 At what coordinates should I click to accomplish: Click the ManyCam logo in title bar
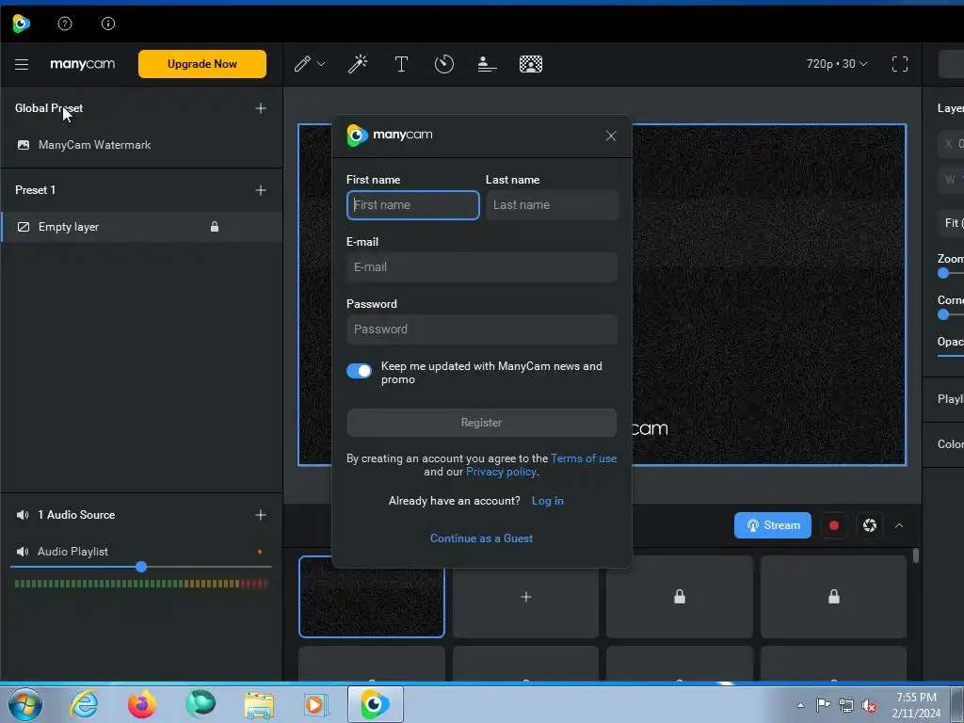point(22,24)
